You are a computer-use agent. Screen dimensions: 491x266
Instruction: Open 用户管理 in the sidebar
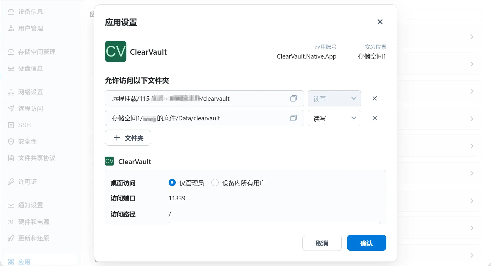click(x=31, y=29)
